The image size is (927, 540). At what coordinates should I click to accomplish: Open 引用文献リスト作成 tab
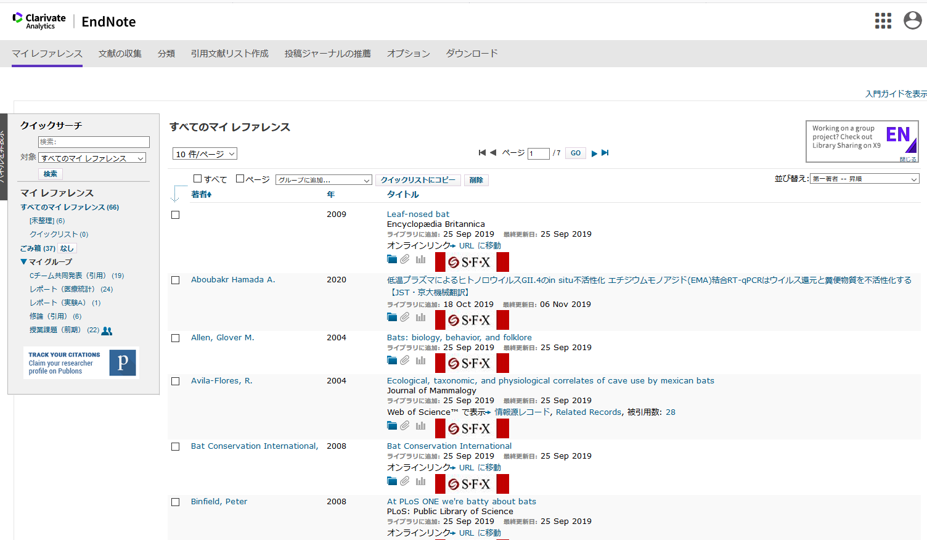pyautogui.click(x=230, y=54)
